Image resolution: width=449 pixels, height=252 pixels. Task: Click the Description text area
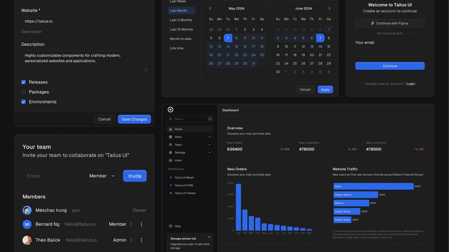point(84,61)
